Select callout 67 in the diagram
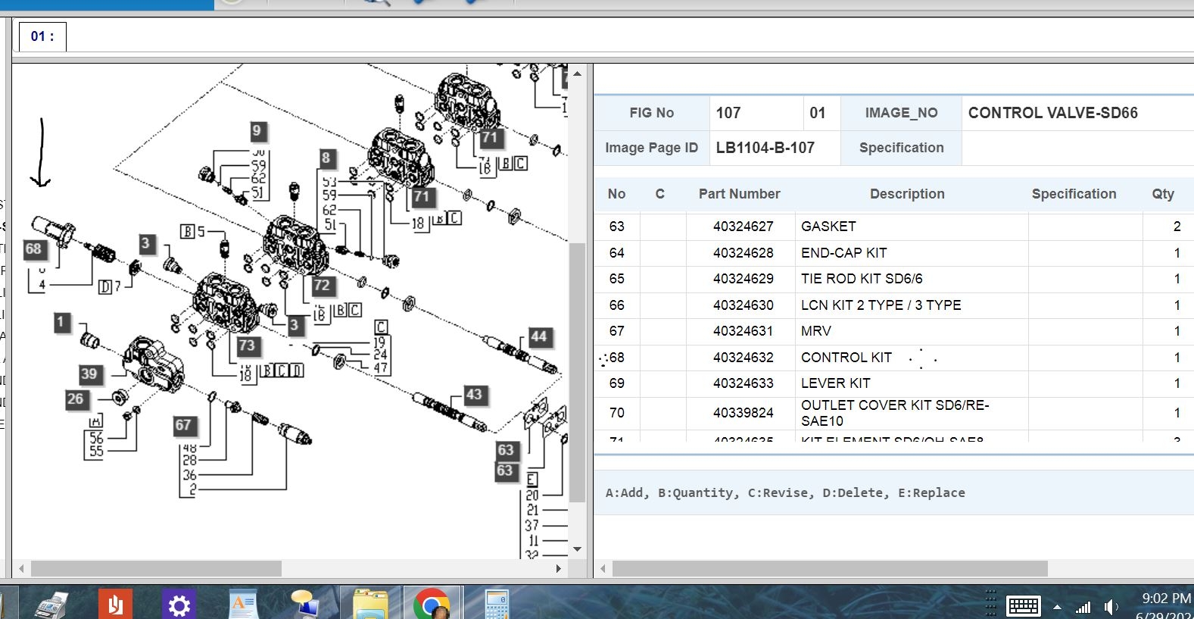1194x619 pixels. (183, 425)
